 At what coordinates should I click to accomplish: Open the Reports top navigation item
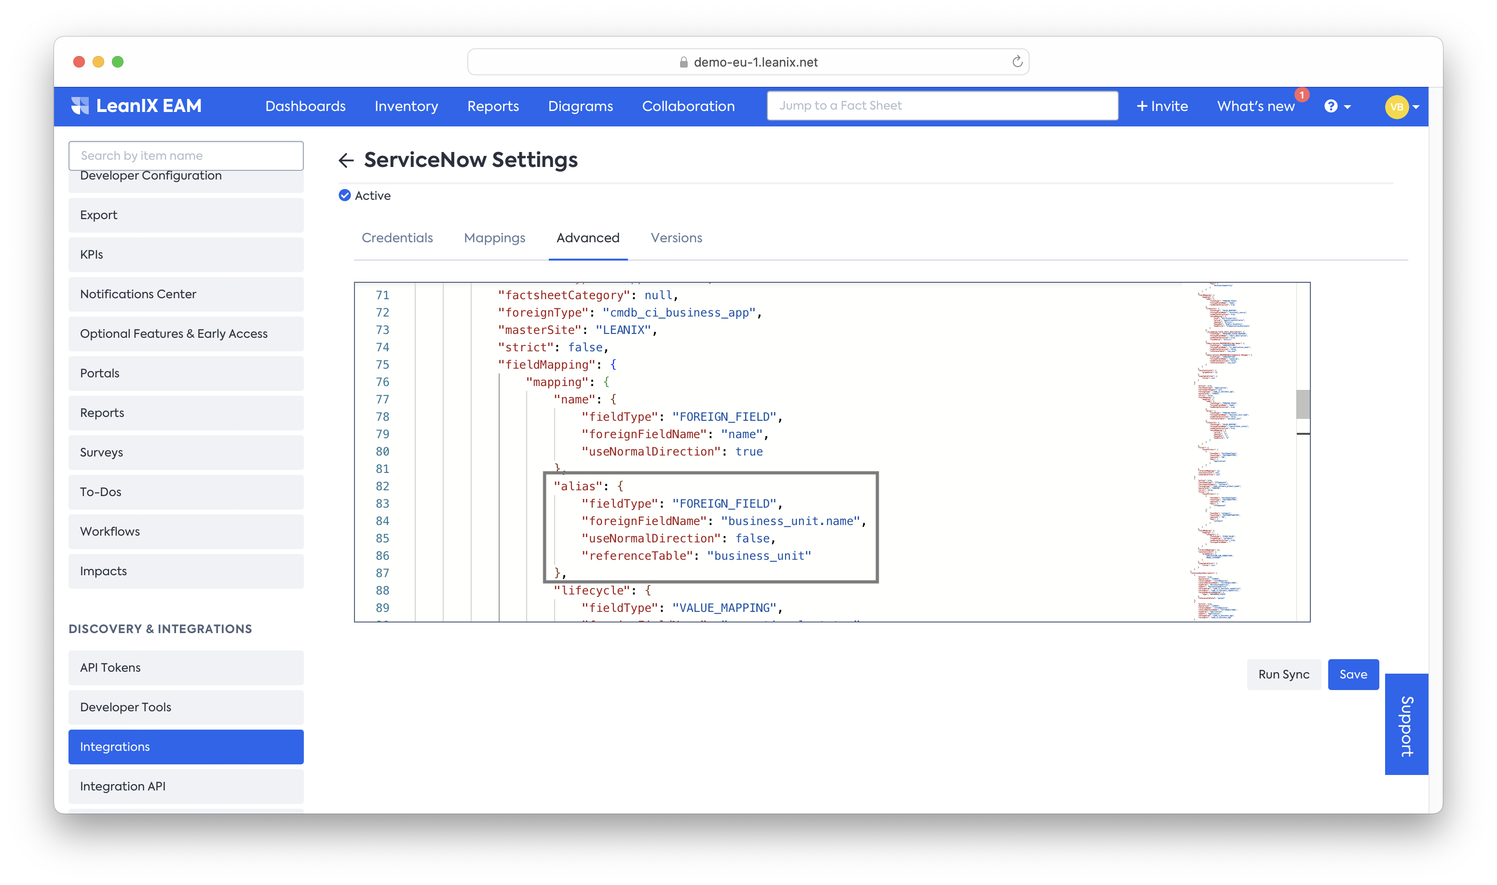[x=493, y=106]
